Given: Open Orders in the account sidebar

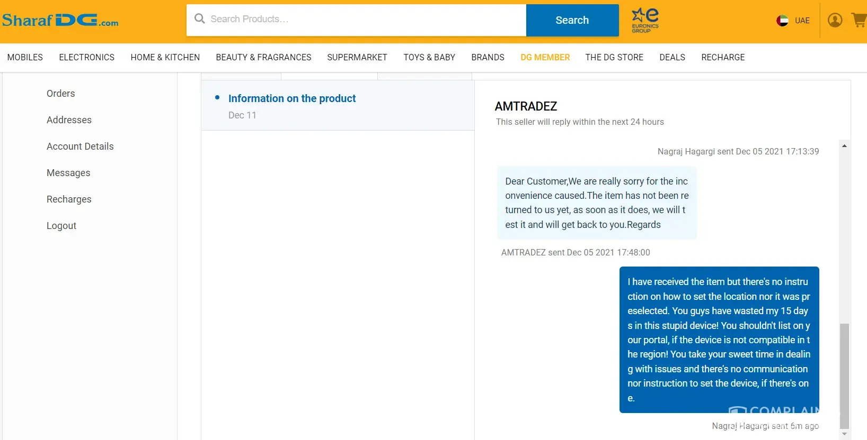Looking at the screenshot, I should 60,94.
